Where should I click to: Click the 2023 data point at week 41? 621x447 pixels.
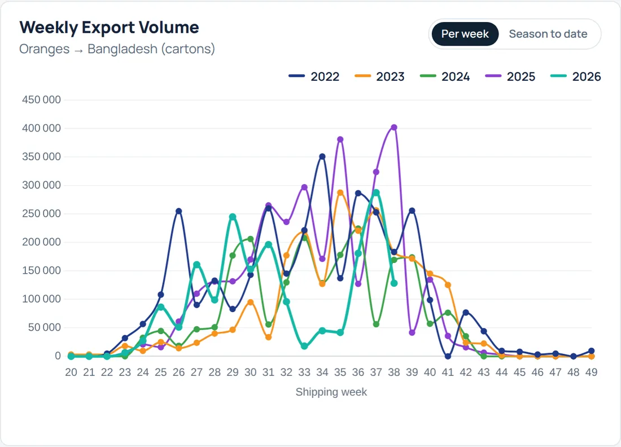click(448, 285)
